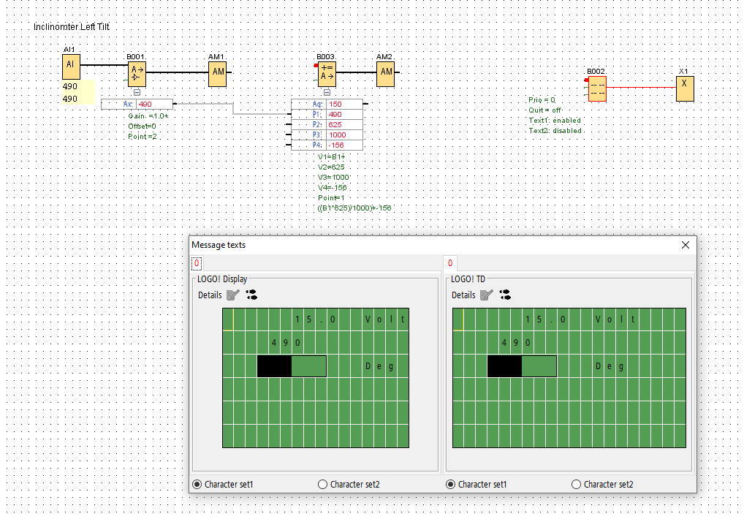Click the Ax value field showing 490
This screenshot has height=519, width=744.
coord(153,105)
